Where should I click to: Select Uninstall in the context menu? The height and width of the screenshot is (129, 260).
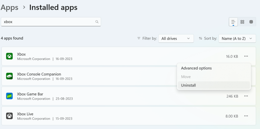(x=188, y=85)
